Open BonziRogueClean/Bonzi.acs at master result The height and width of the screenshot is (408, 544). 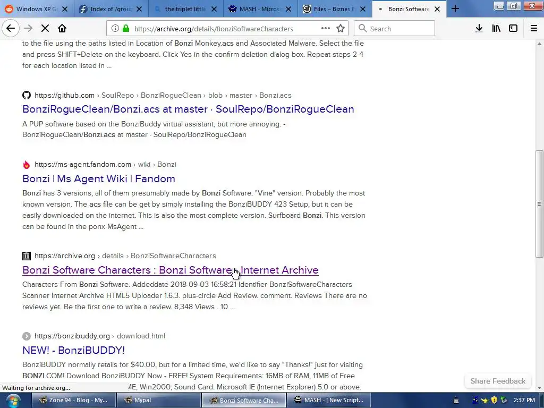188,109
